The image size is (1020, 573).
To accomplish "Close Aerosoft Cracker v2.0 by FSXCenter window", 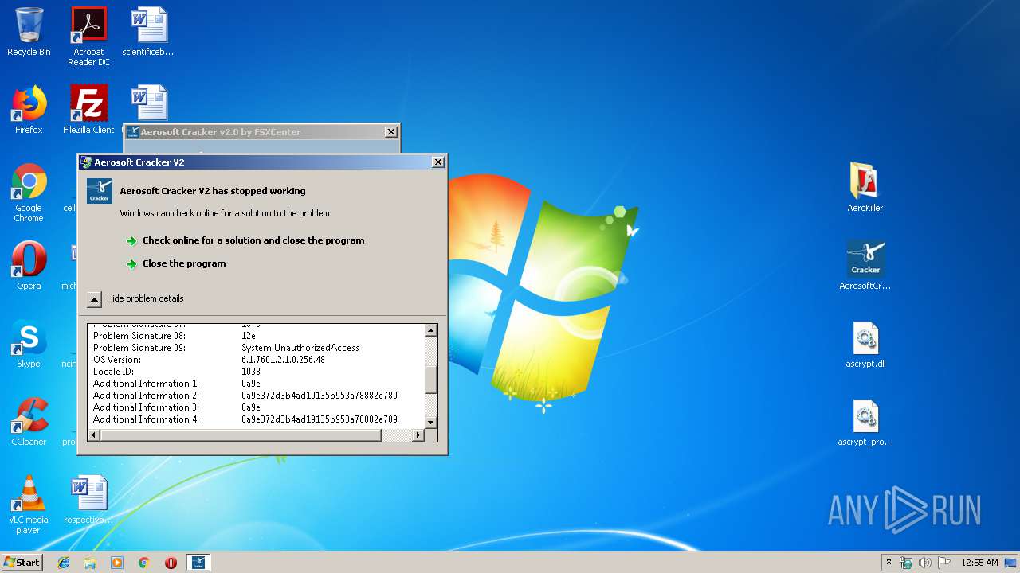I will (x=390, y=132).
